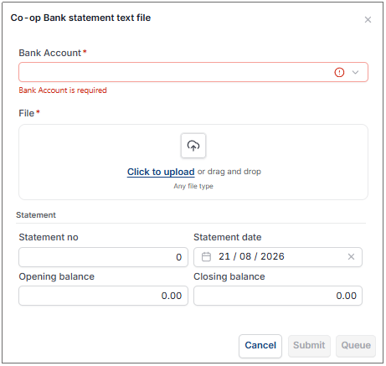Open the calendar icon in Statement date
386x366 pixels.
tap(206, 256)
